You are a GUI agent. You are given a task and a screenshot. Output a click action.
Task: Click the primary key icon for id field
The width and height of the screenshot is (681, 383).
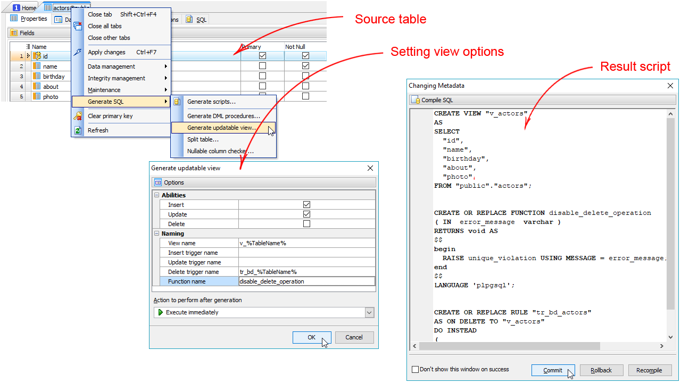pos(37,56)
